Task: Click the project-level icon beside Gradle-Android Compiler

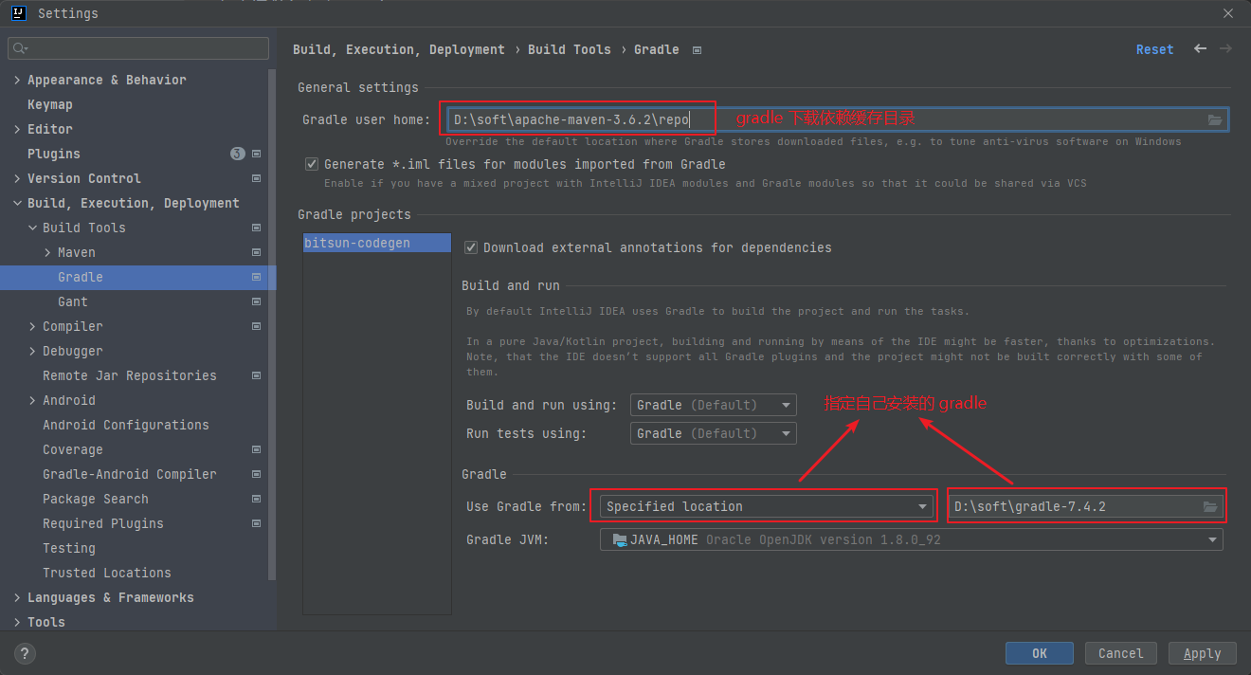Action: (256, 474)
